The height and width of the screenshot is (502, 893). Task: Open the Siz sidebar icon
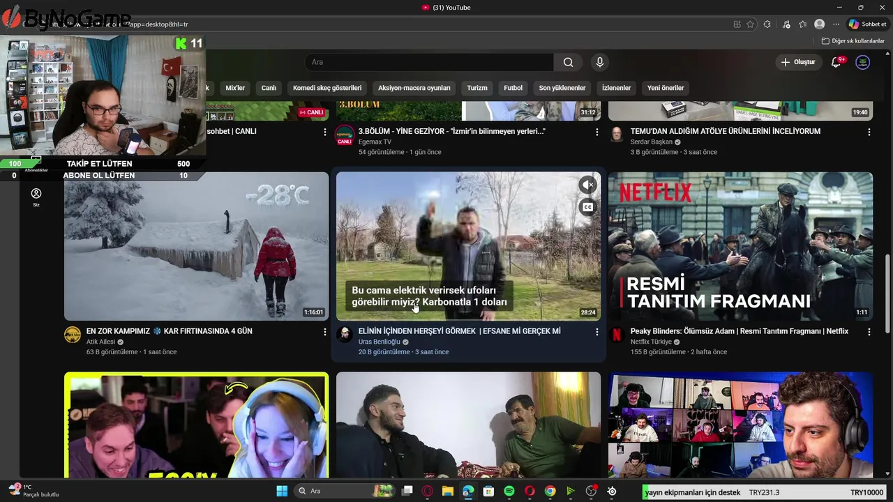point(36,197)
